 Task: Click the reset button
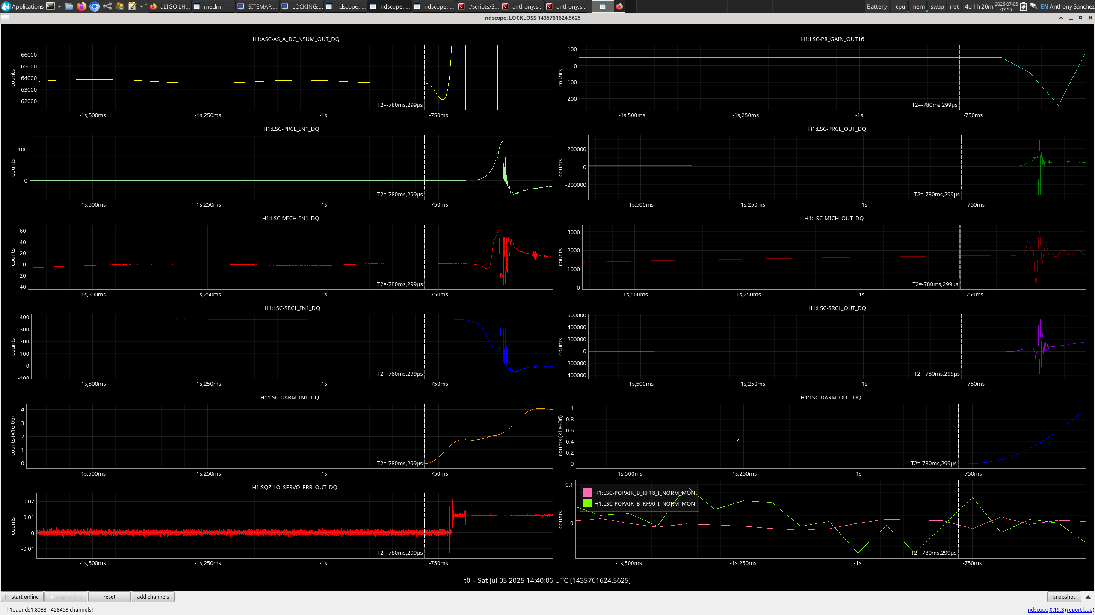click(x=109, y=597)
